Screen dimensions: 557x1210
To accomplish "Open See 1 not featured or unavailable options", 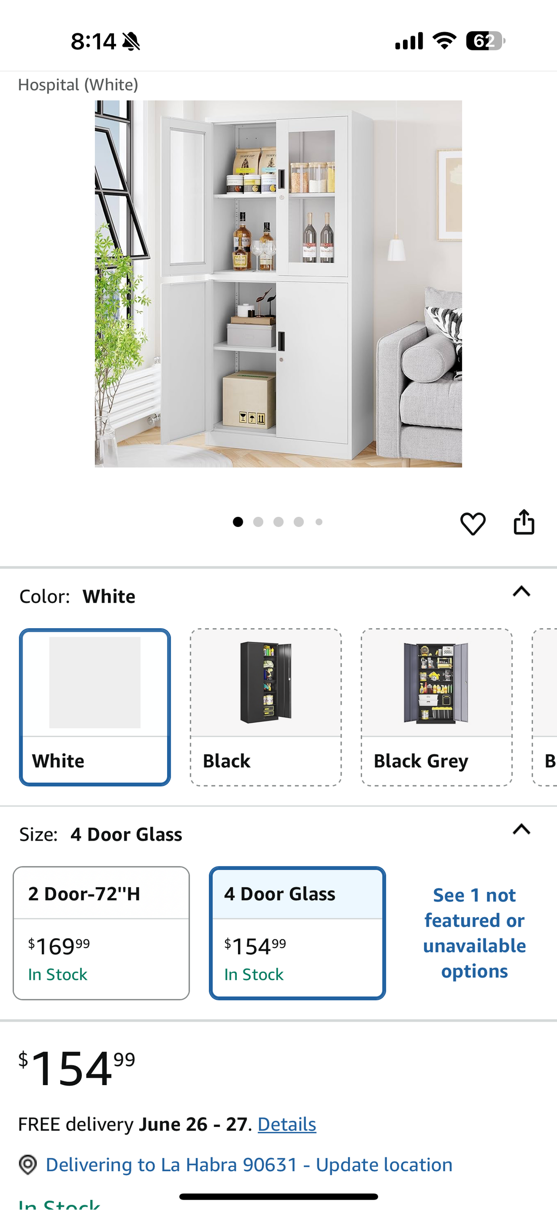I will coord(474,933).
